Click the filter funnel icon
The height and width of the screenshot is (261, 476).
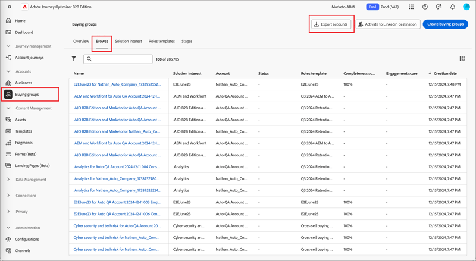pos(74,59)
